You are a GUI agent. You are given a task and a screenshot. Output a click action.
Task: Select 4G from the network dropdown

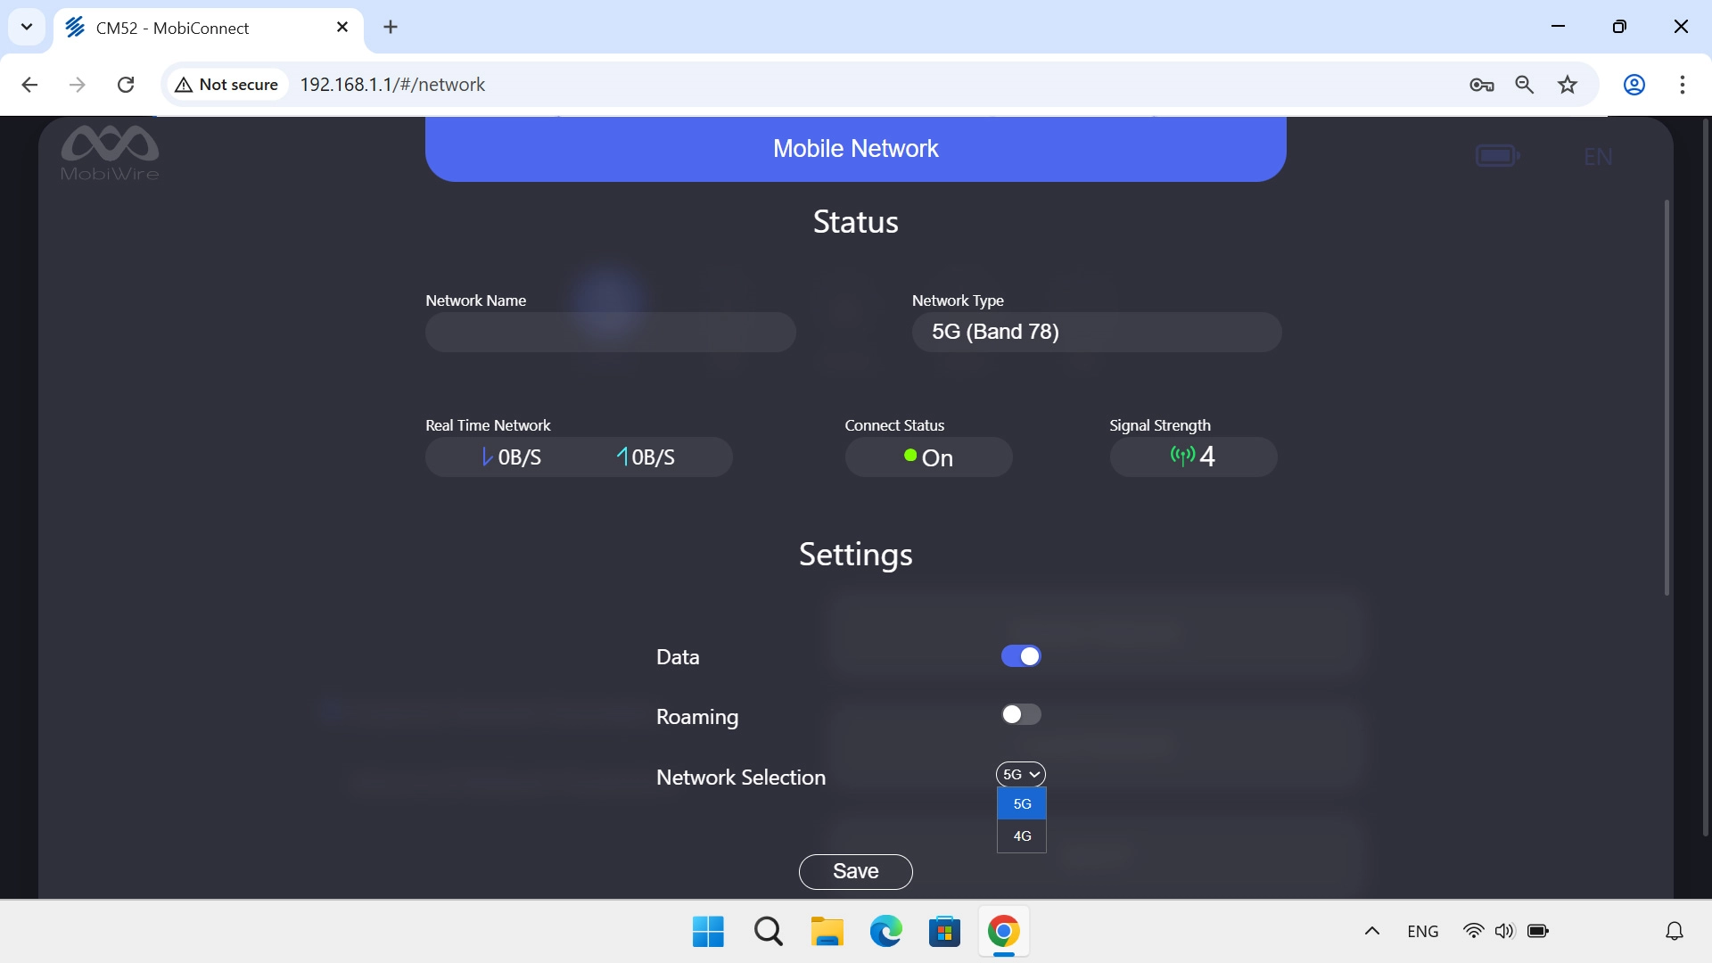tap(1021, 836)
